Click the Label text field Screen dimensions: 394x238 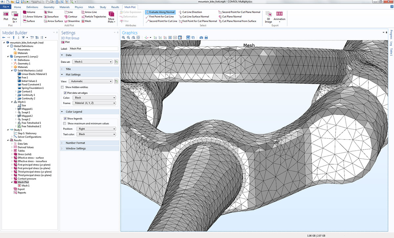pyautogui.click(x=93, y=49)
